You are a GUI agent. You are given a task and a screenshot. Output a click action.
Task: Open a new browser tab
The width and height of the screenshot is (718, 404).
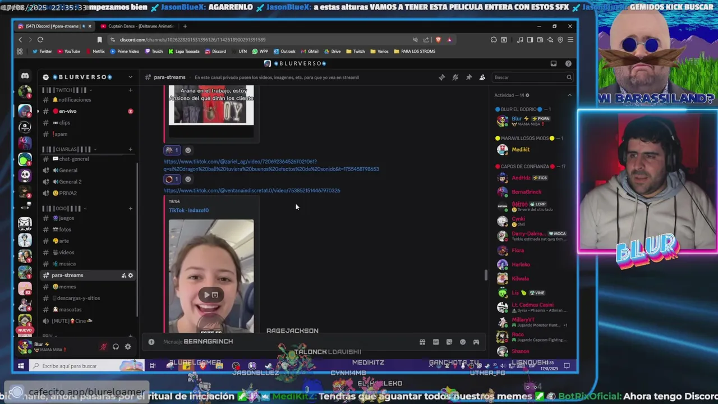[x=185, y=26]
